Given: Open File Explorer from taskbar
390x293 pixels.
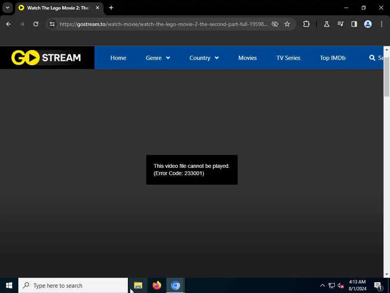Looking at the screenshot, I should 138,285.
